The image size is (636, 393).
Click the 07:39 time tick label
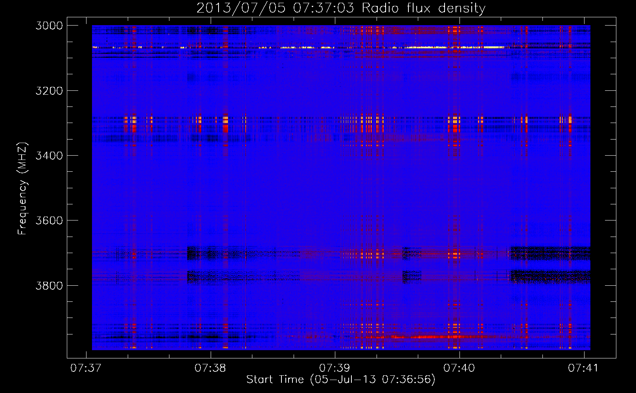pyautogui.click(x=335, y=368)
